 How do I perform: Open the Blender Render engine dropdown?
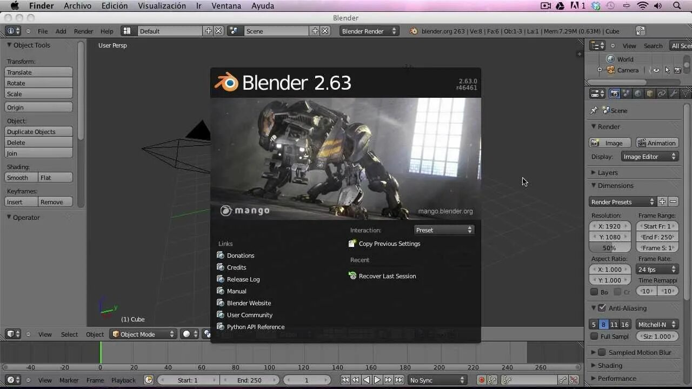pos(370,31)
